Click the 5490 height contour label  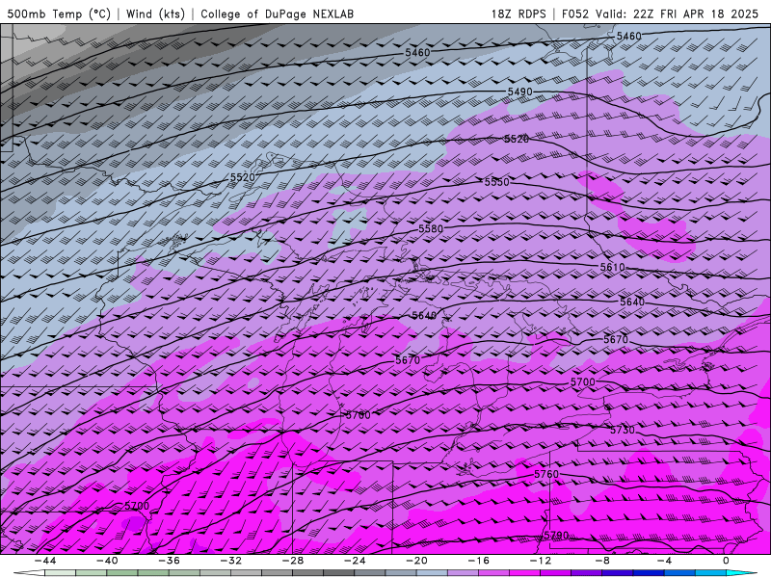click(x=519, y=92)
